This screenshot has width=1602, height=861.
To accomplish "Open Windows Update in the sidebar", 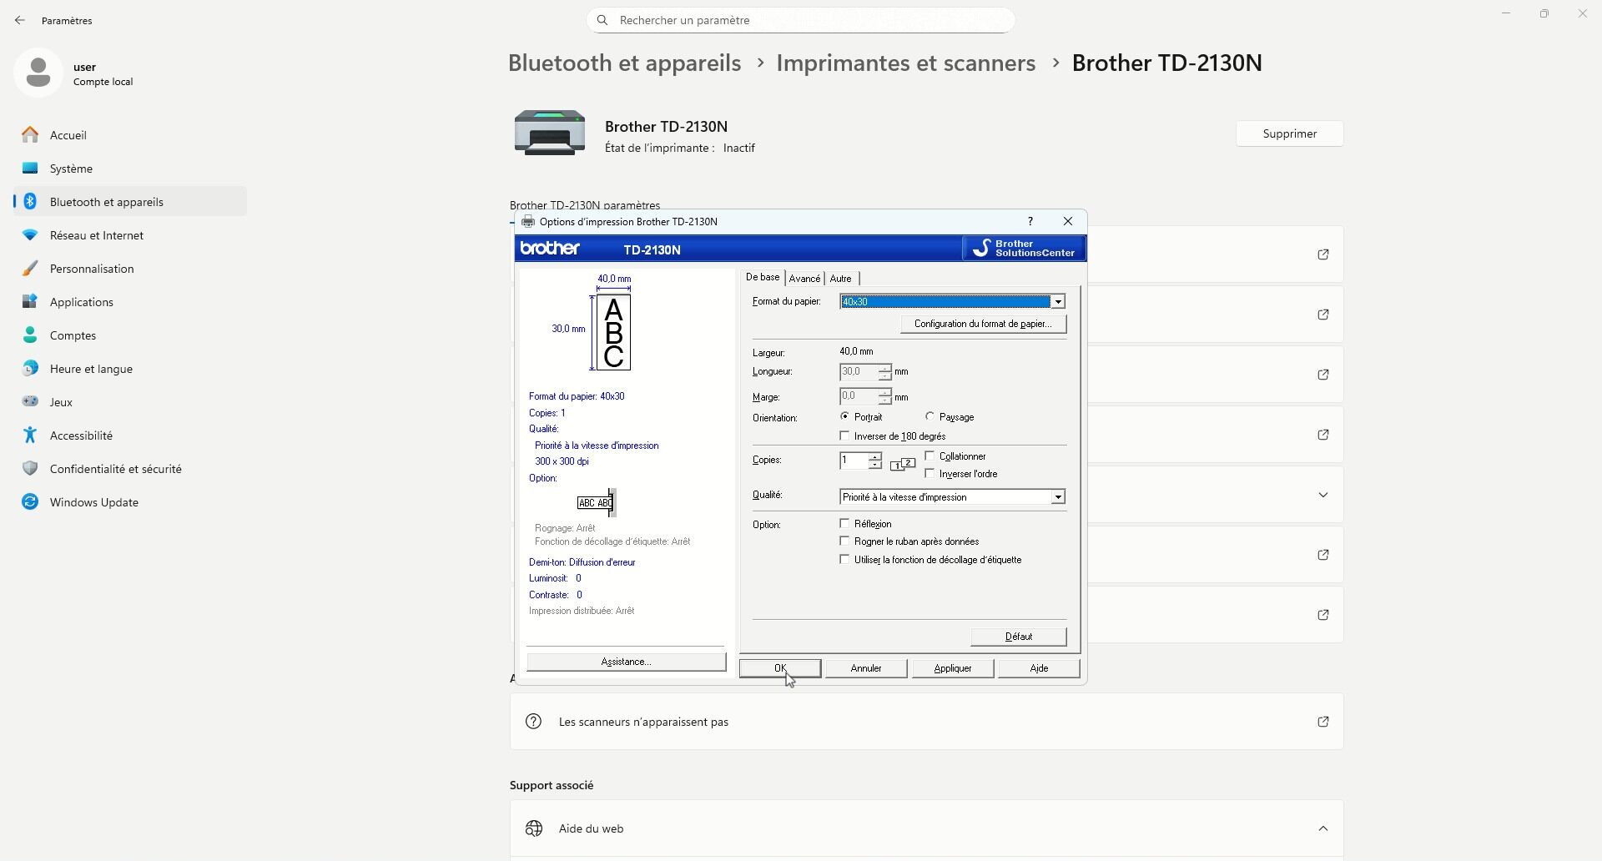I will 130,502.
